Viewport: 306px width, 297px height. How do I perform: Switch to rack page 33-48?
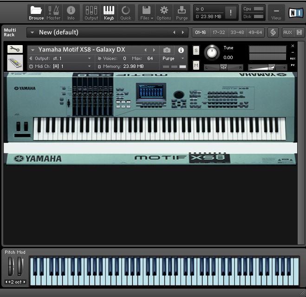click(x=237, y=32)
